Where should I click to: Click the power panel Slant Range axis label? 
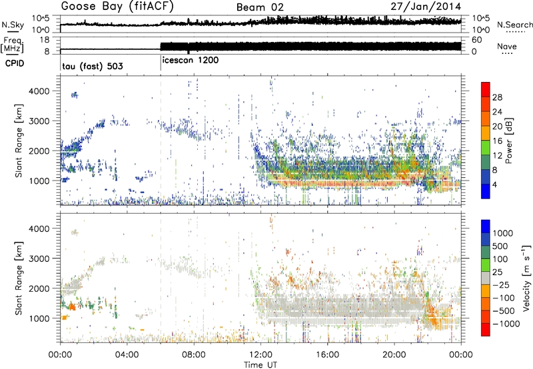[19, 141]
